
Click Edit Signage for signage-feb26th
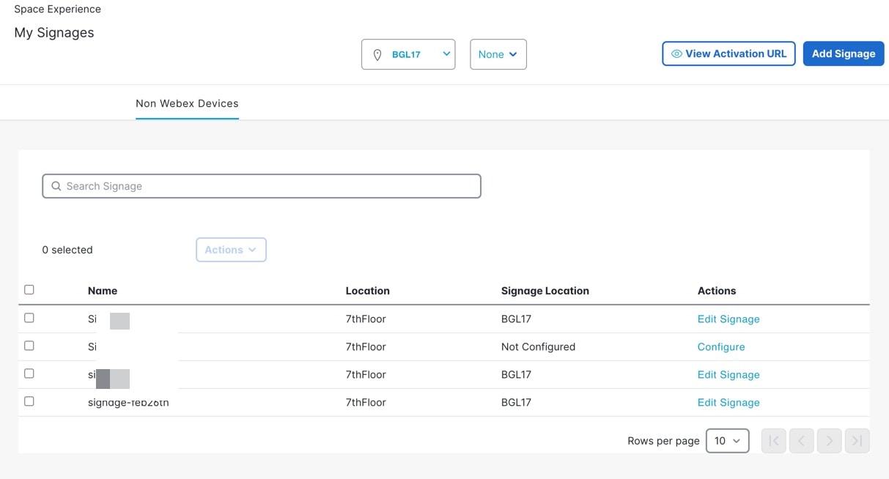tap(728, 403)
